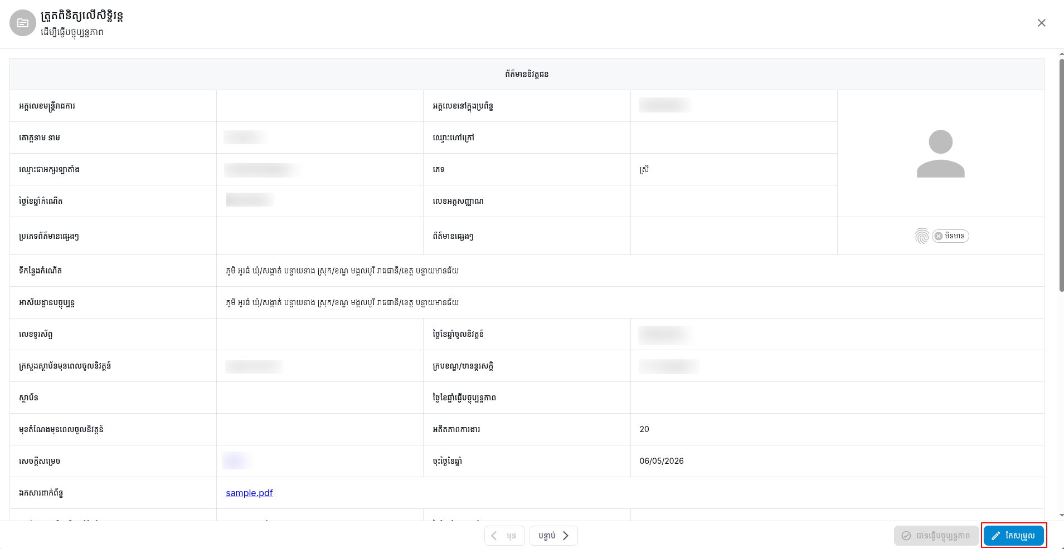Click the right chevron on បន្ទាប់ button

pos(566,536)
